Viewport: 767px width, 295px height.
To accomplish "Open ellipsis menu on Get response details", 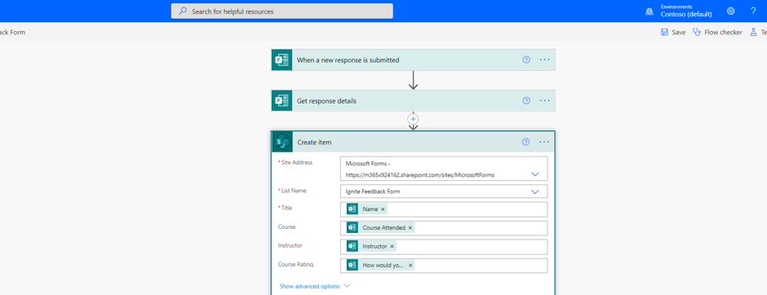I will click(x=545, y=100).
